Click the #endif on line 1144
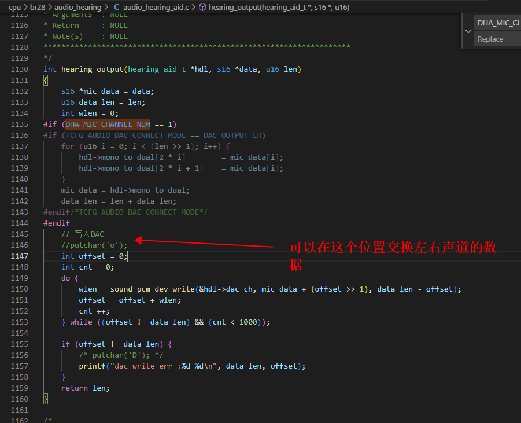The image size is (521, 423). 57,223
